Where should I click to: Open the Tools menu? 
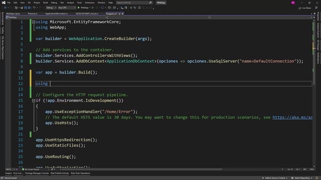[79, 2]
